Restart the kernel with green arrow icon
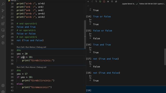The width and height of the screenshot is (166, 93). point(100,2)
